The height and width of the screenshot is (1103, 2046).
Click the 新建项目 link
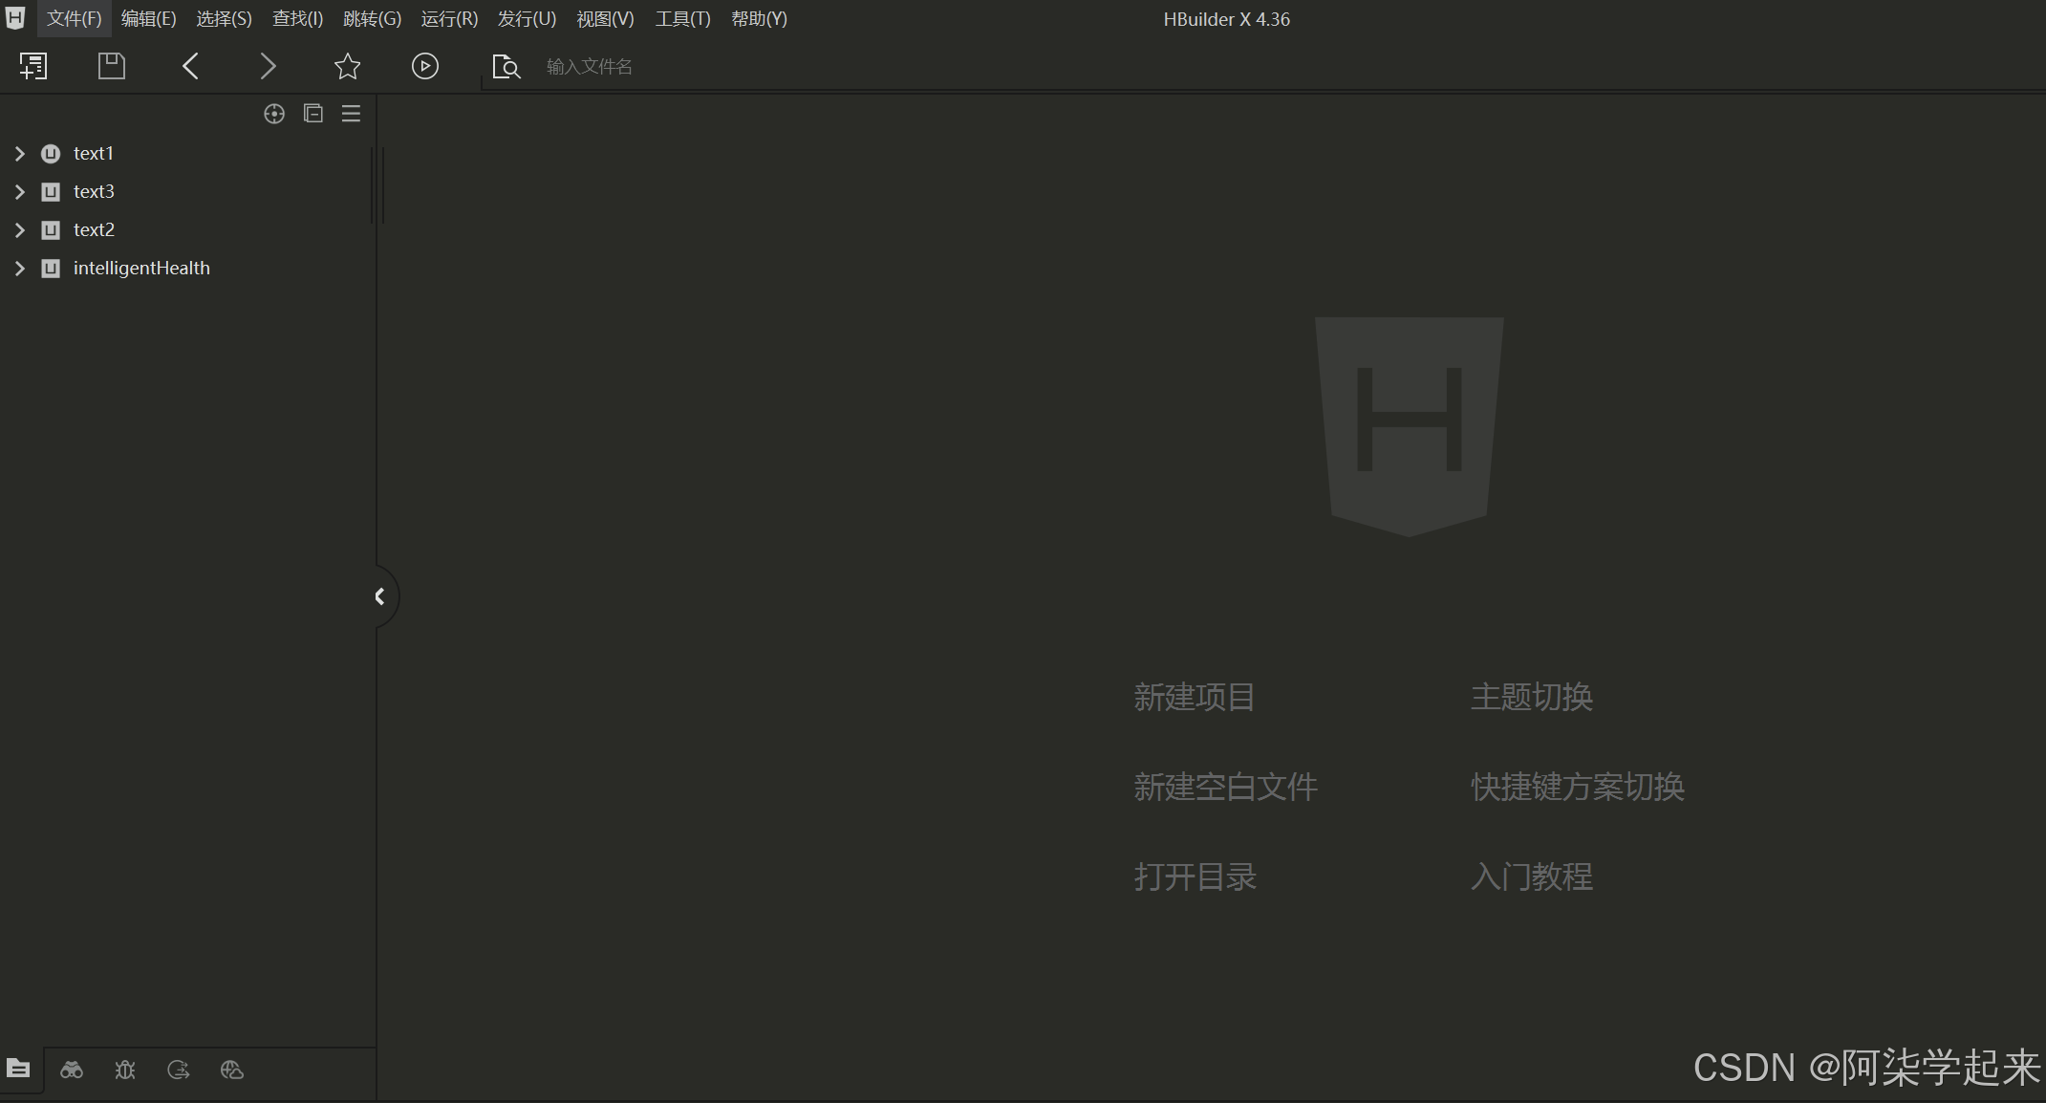[x=1194, y=697]
